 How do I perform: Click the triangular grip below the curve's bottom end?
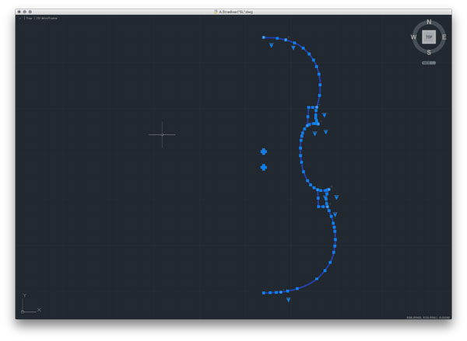(288, 300)
